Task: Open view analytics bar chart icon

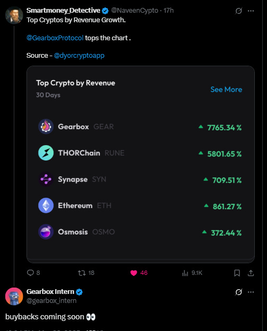Action: pyautogui.click(x=185, y=273)
